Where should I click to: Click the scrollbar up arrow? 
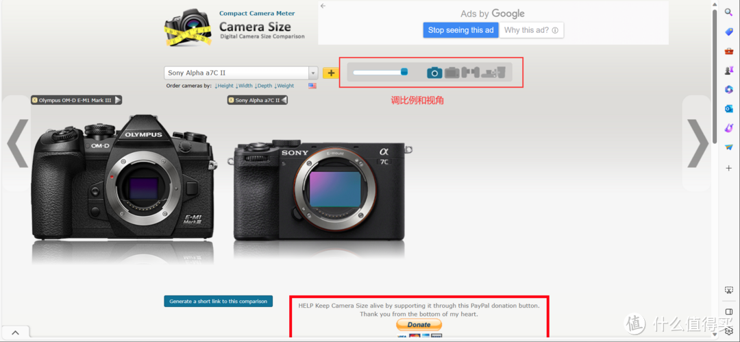[x=715, y=4]
